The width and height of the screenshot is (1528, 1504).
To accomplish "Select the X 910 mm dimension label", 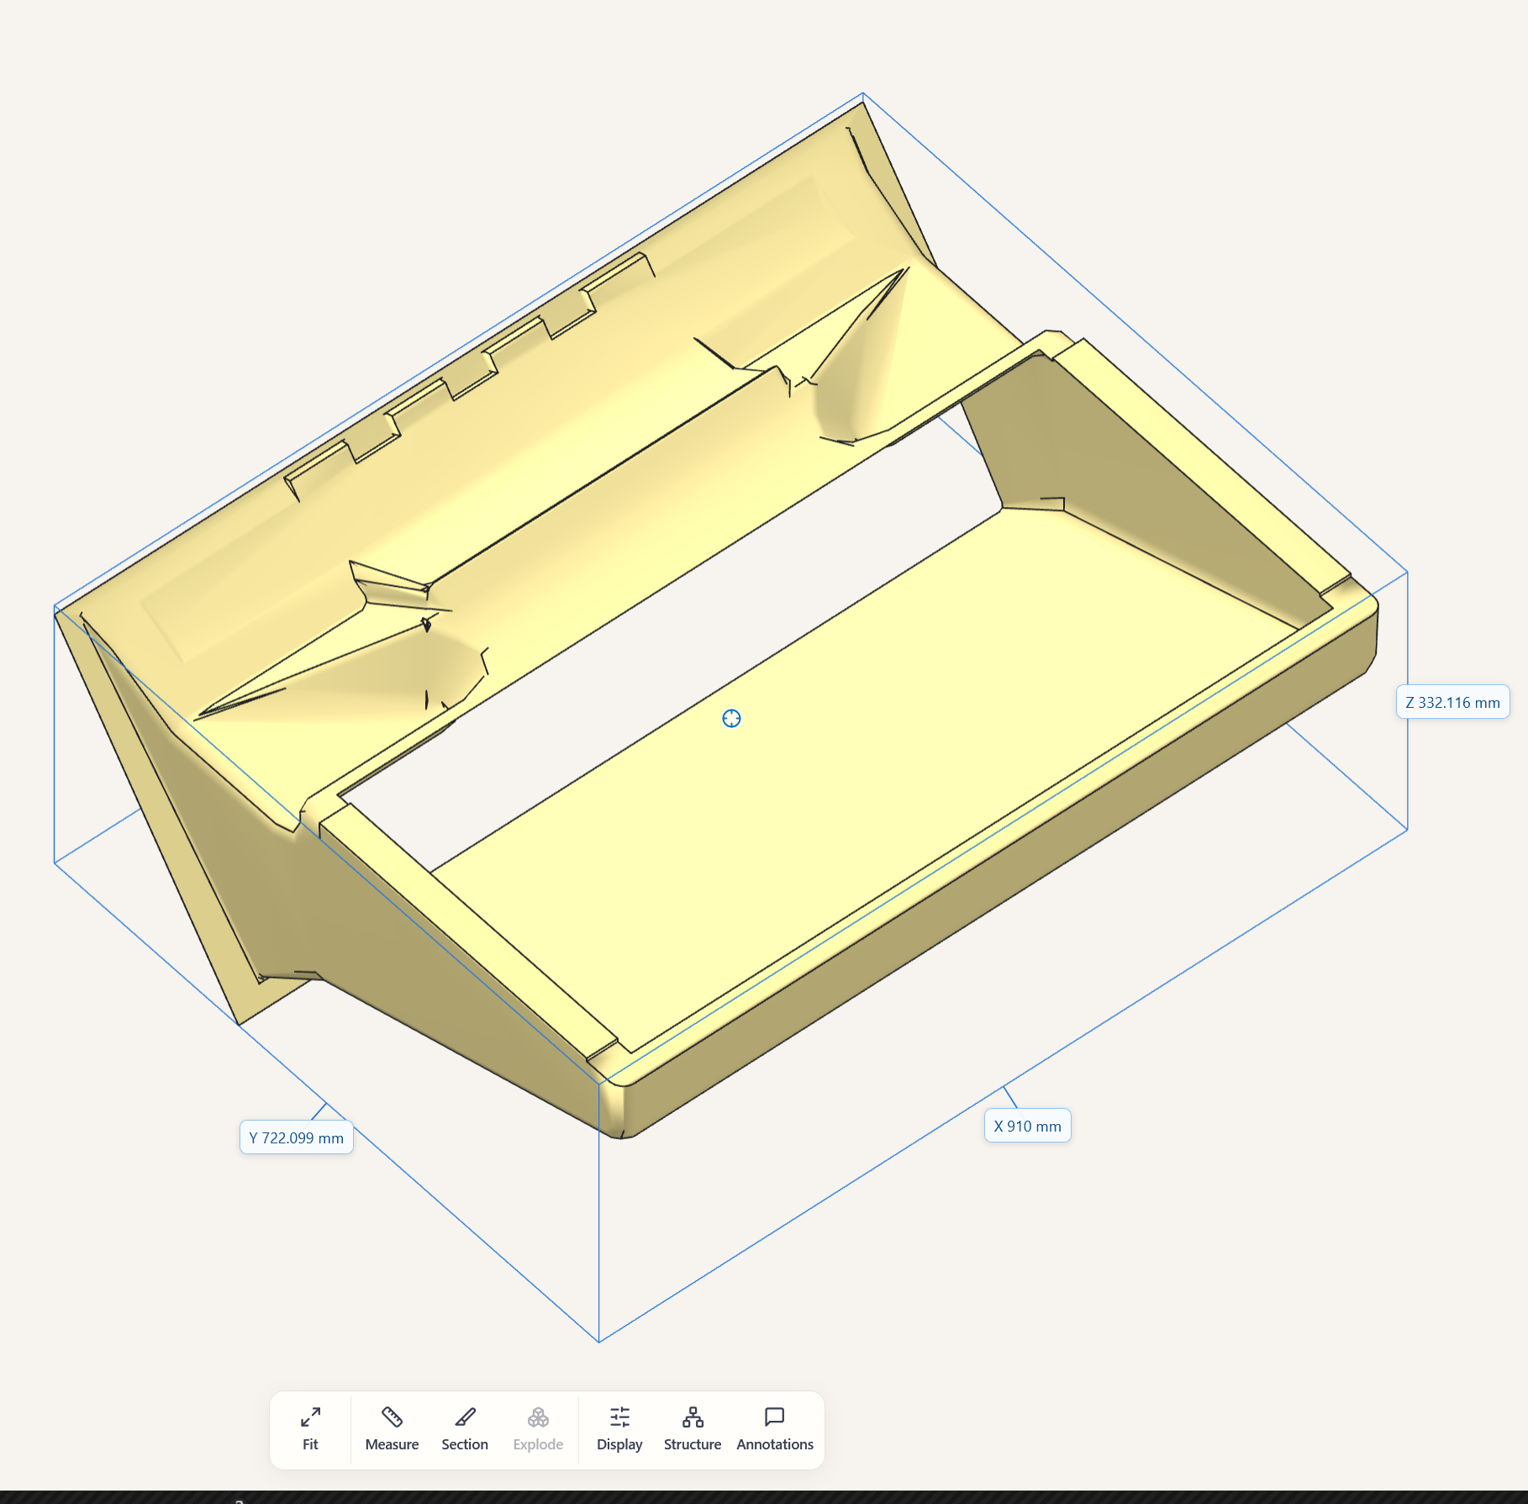I will 1027,1126.
